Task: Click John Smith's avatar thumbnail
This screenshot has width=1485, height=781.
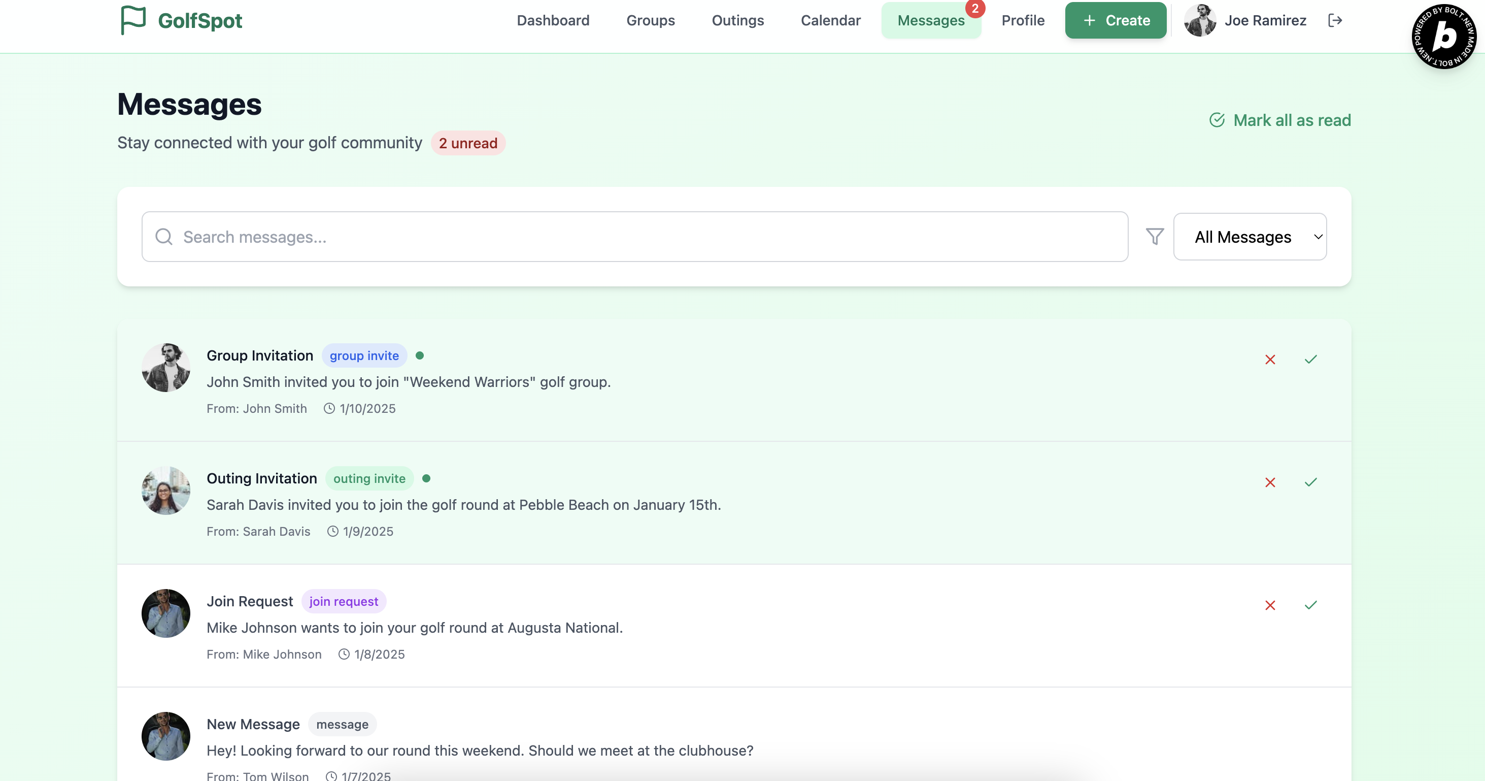Action: pos(166,368)
